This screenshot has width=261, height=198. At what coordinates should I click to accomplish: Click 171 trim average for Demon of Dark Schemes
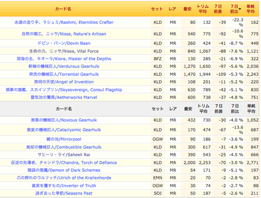(207, 170)
